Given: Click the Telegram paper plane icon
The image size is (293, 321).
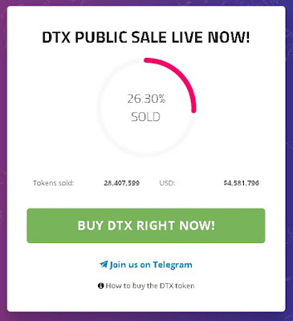Looking at the screenshot, I should pos(104,264).
